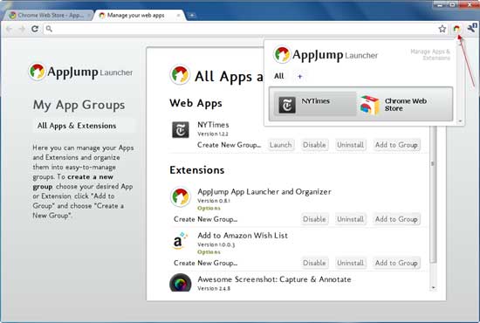Screen dimensions: 480x323
Task: Click the browser back arrow
Action: coord(10,29)
